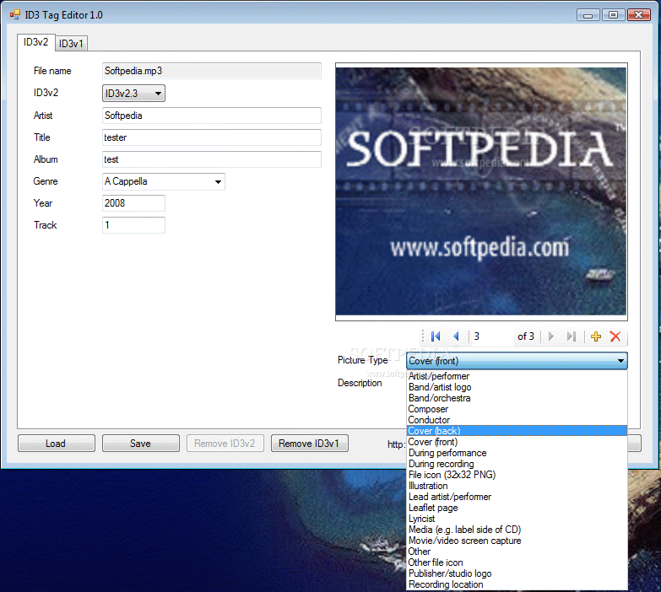Open the Genre combo box arrow
This screenshot has height=592, width=661.
[218, 182]
